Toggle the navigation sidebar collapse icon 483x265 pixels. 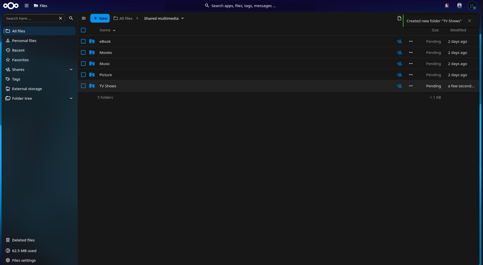point(84,18)
